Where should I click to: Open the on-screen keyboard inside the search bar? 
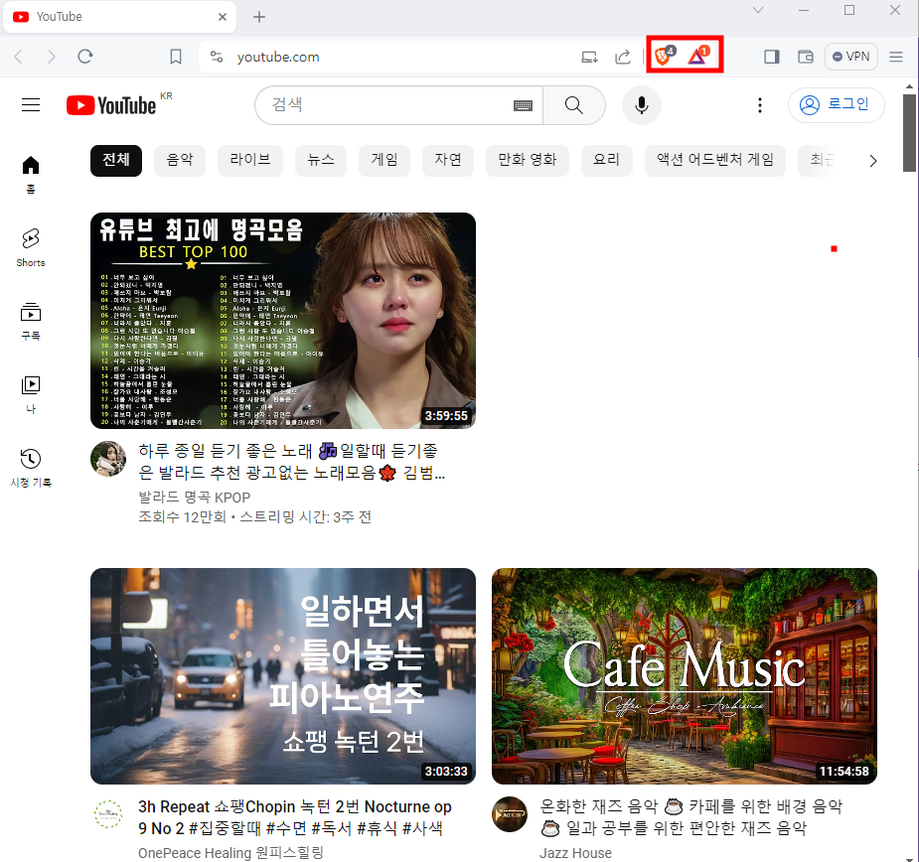click(524, 104)
